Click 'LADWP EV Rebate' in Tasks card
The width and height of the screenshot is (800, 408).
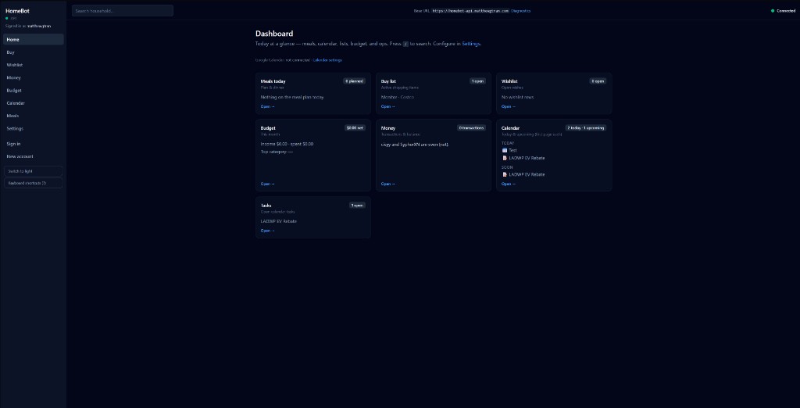pyautogui.click(x=279, y=221)
